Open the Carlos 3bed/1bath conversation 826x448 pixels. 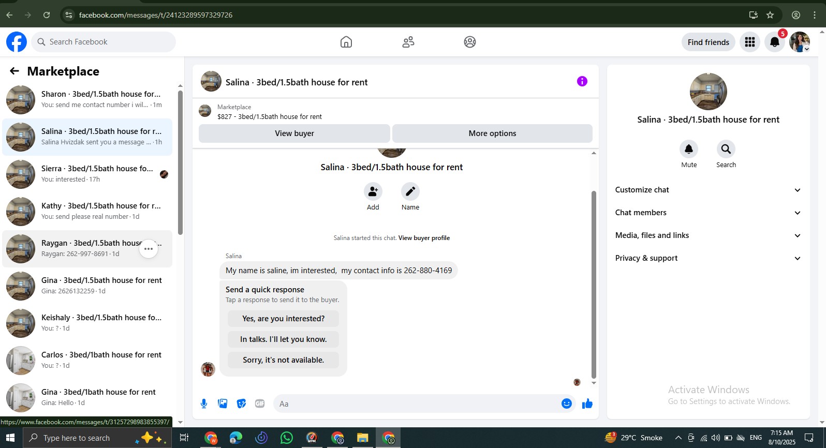click(87, 360)
